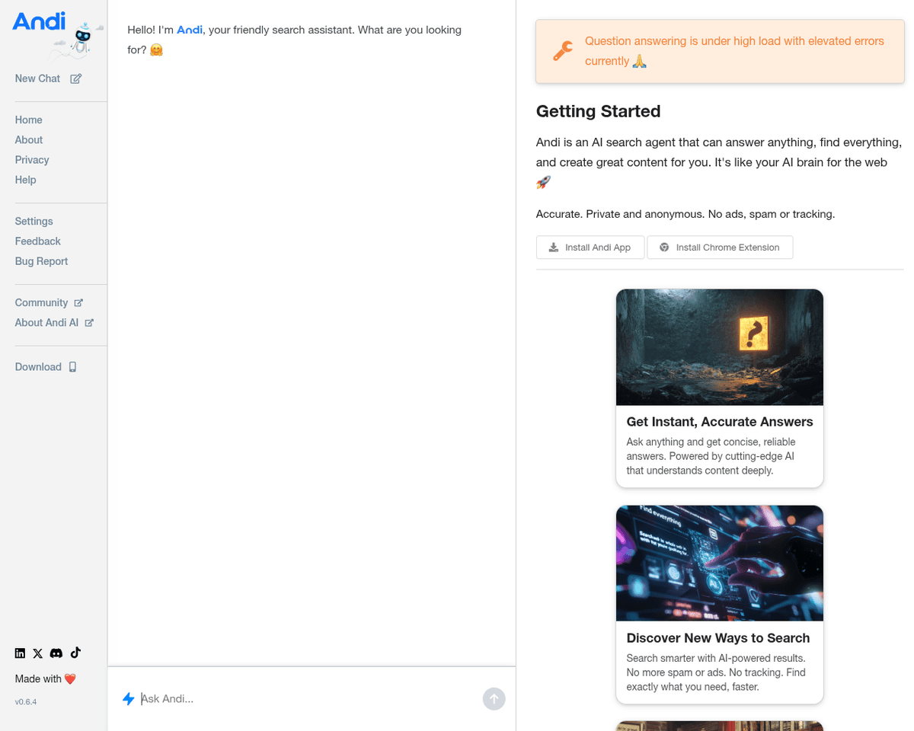This screenshot has height=731, width=914.
Task: Focus the Ask Andi input field
Action: [305, 699]
